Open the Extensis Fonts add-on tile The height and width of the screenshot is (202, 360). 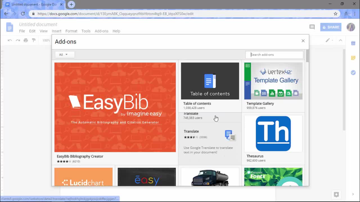(273, 177)
